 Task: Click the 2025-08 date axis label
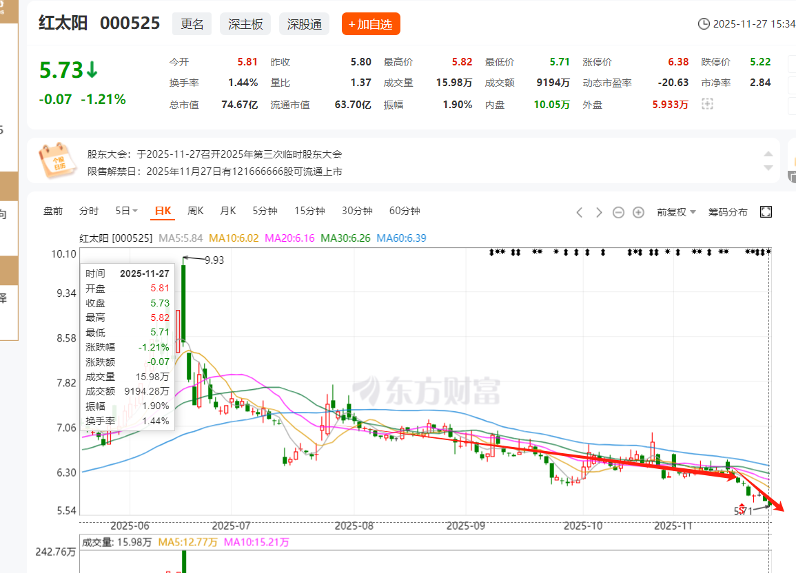(354, 526)
